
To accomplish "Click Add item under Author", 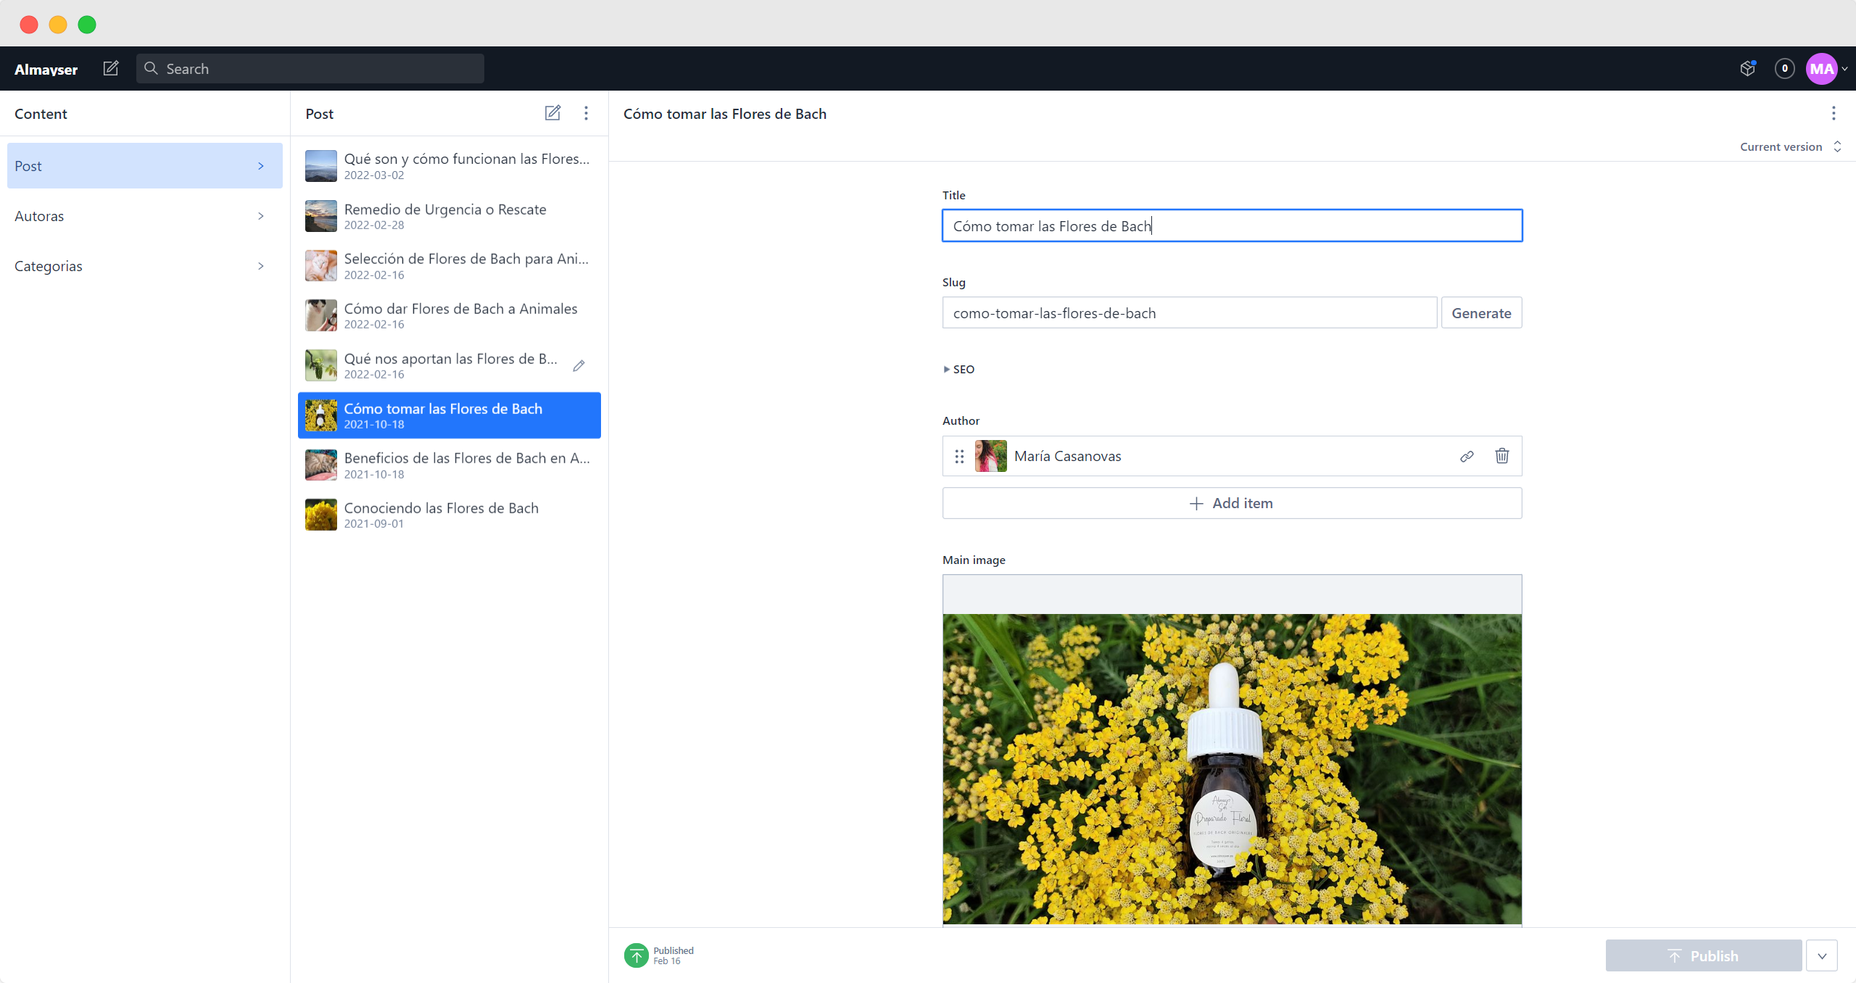I will 1231,503.
